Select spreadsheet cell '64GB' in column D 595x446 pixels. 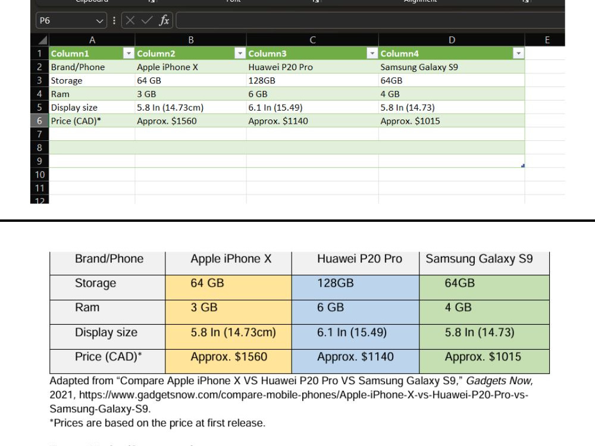[x=452, y=80]
